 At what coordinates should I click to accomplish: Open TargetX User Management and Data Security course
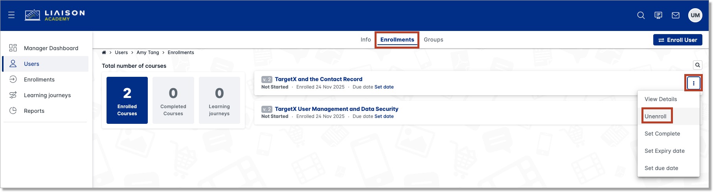point(336,109)
